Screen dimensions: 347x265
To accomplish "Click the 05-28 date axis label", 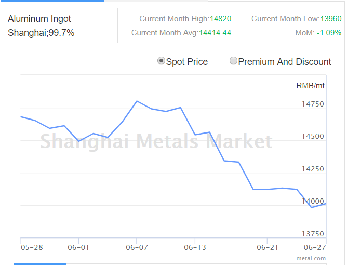I will (x=32, y=247).
